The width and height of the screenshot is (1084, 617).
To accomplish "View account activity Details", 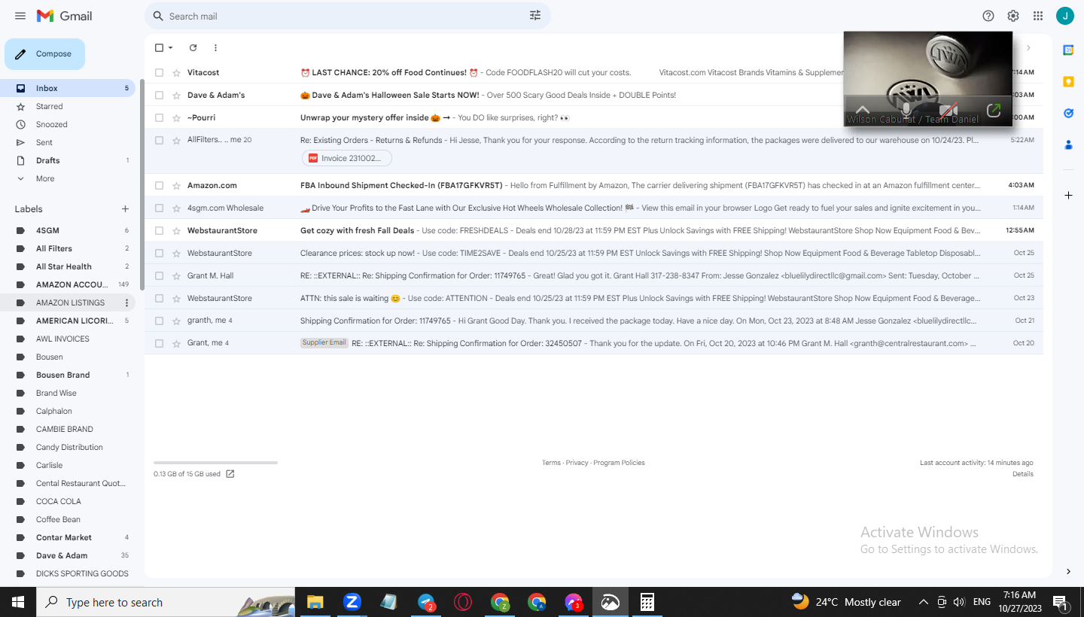I will coord(1023,474).
